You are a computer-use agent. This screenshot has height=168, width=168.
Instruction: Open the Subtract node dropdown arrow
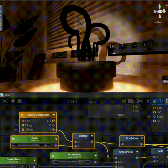pyautogui.click(x=92, y=136)
